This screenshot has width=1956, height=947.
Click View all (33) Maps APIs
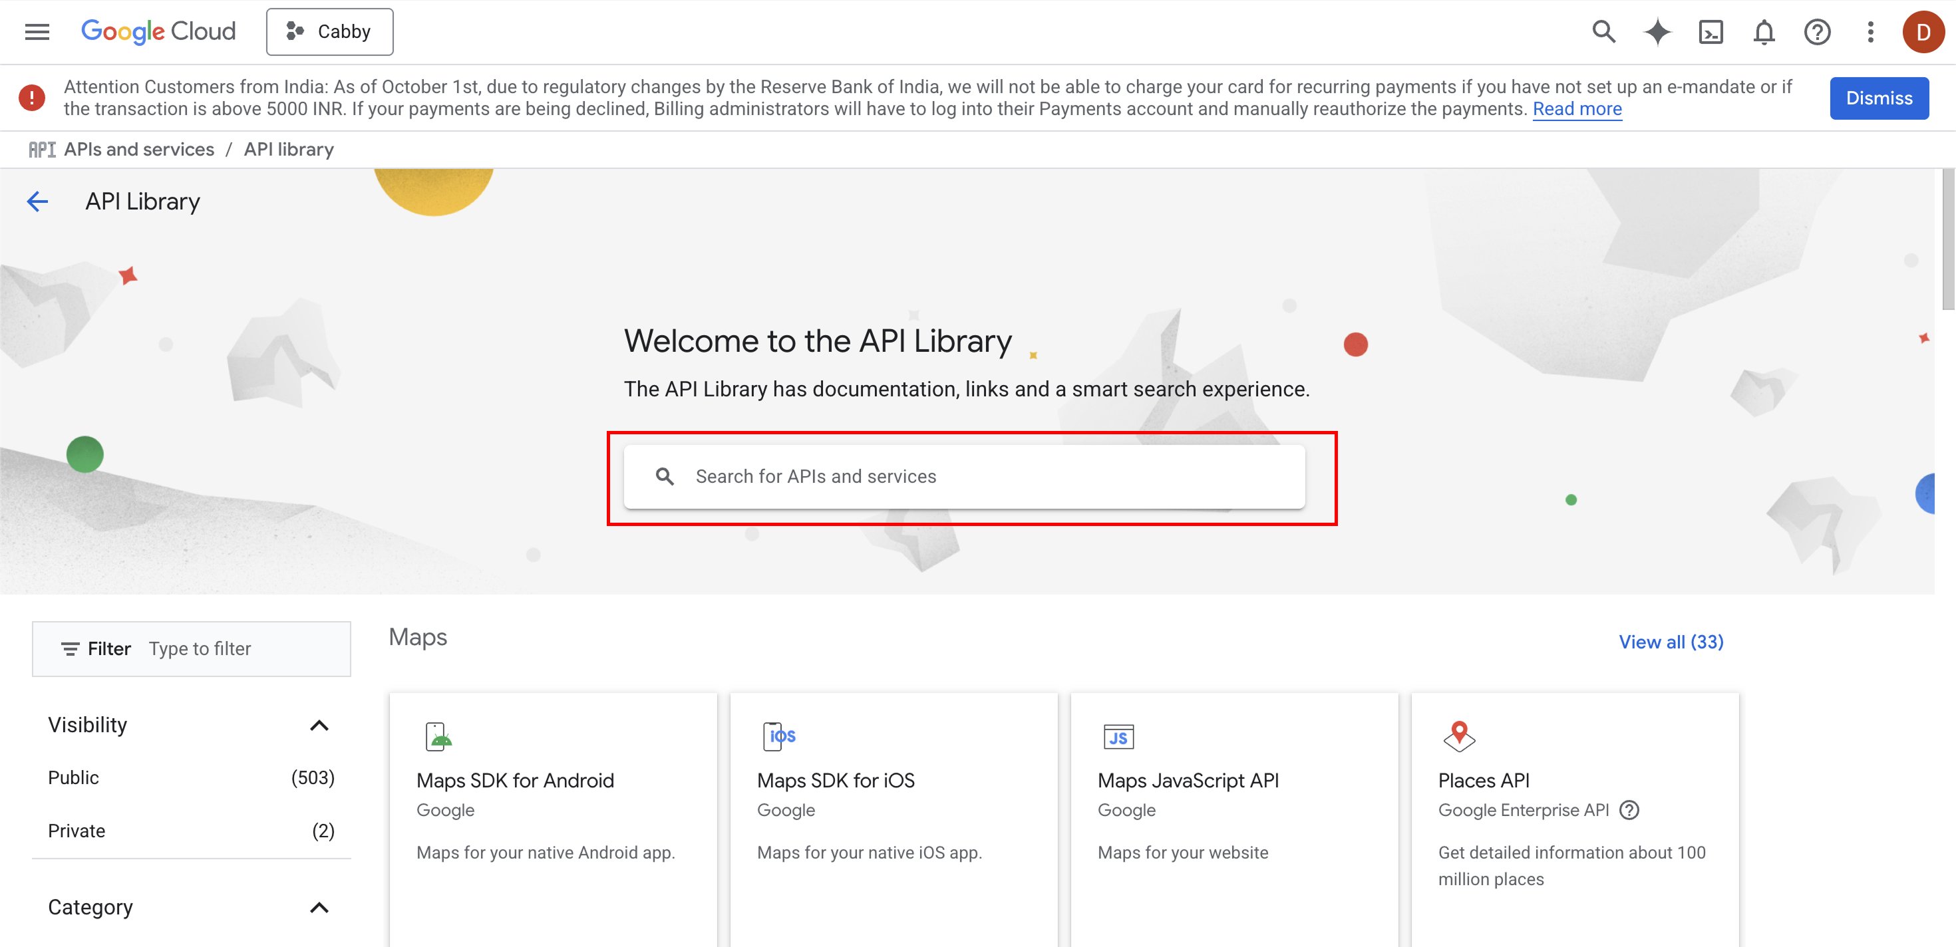pyautogui.click(x=1671, y=642)
